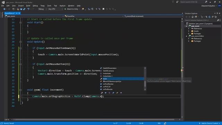Click the last IntelliSense filter icon

click(121, 93)
